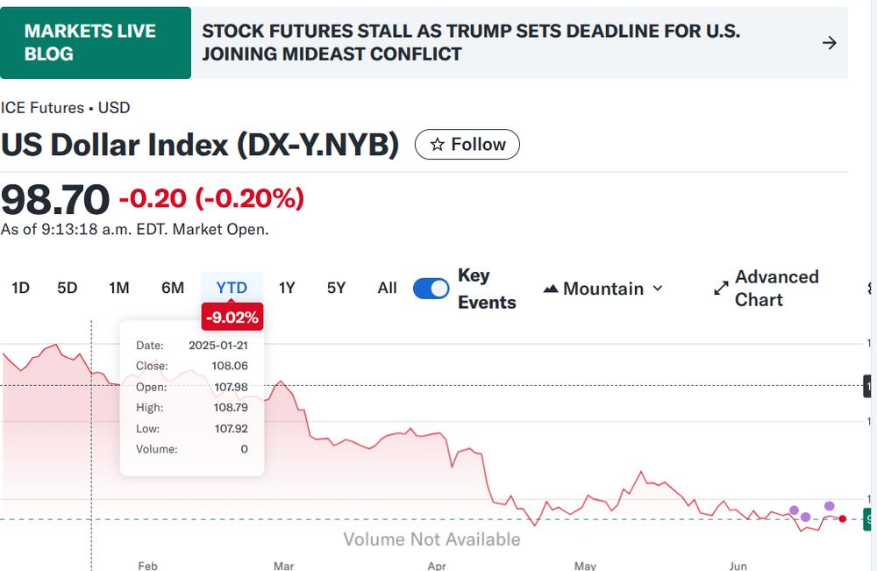This screenshot has width=877, height=571.
Task: Click the Advanced Chart expand arrows icon
Action: tap(721, 289)
